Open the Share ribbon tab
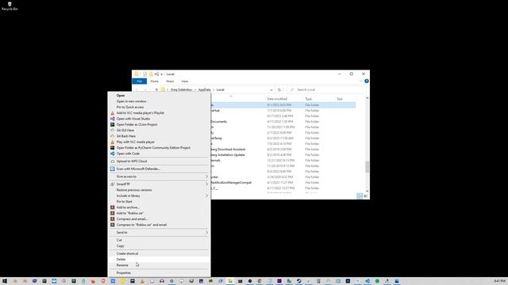The width and height of the screenshot is (508, 285). [x=170, y=81]
